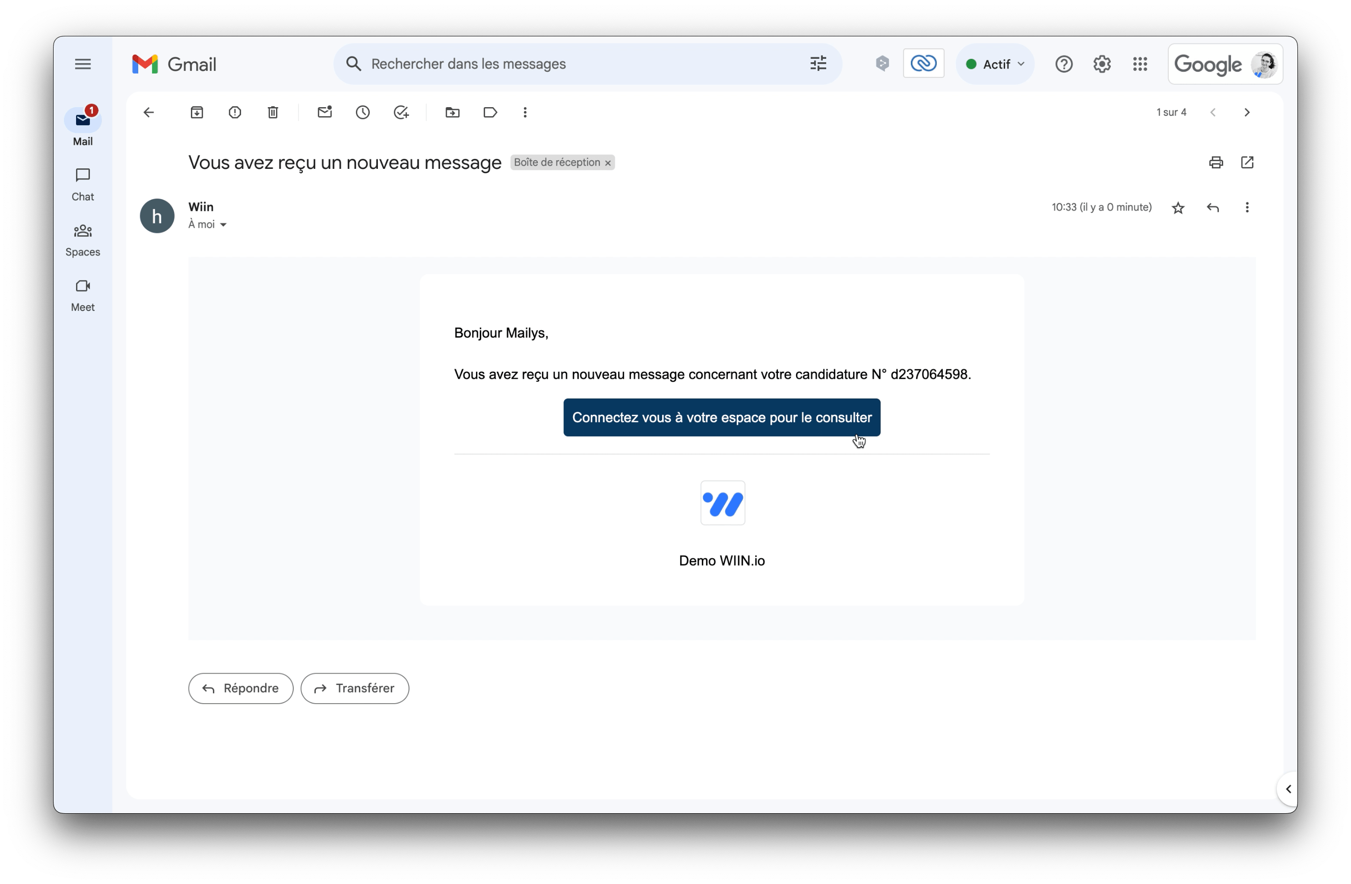The height and width of the screenshot is (884, 1351).
Task: Click the Demo WIIN.io text
Action: coord(721,560)
